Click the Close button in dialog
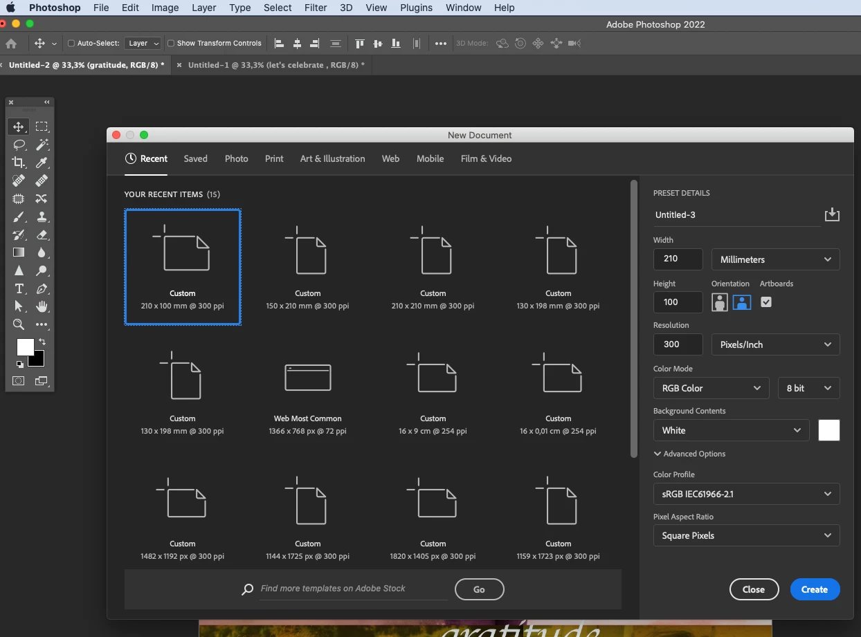Image resolution: width=861 pixels, height=637 pixels. [753, 589]
